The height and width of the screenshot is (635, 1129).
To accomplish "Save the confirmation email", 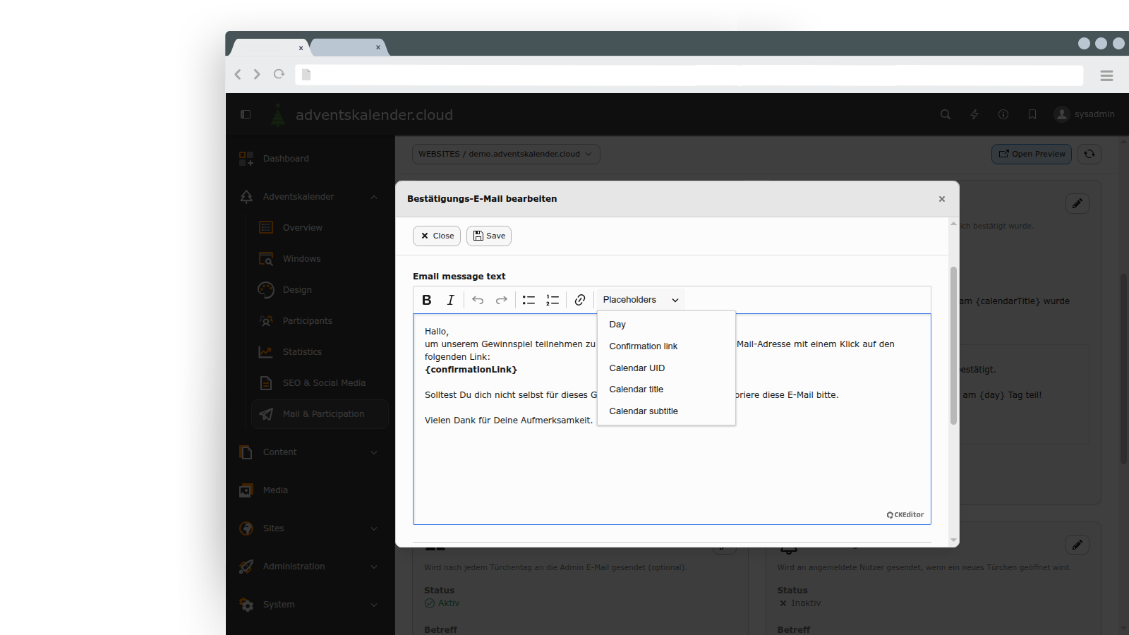I will click(x=489, y=236).
